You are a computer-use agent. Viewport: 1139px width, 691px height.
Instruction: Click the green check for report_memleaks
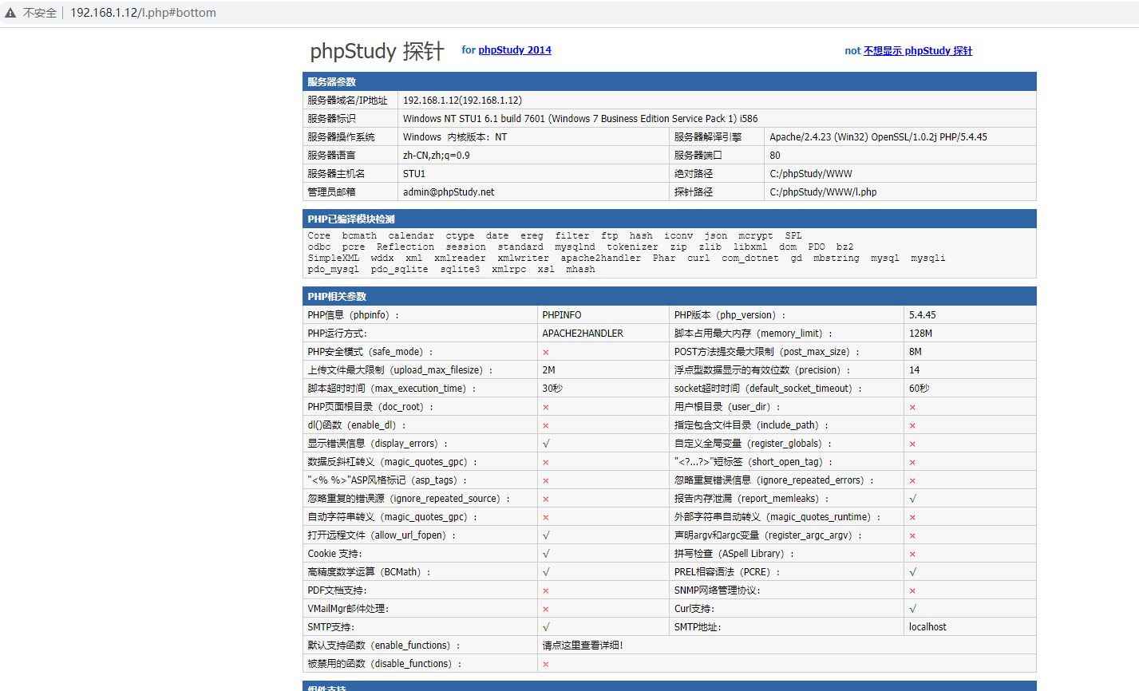tap(913, 499)
